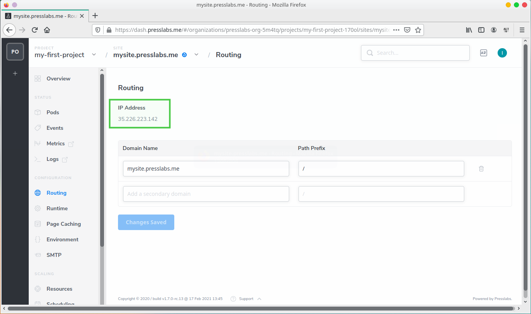
Task: Bookmark this page with the star
Action: (418, 30)
